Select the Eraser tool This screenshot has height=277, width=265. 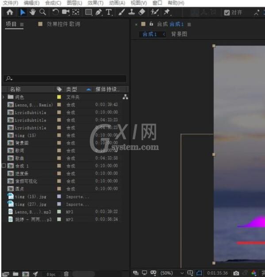click(142, 12)
